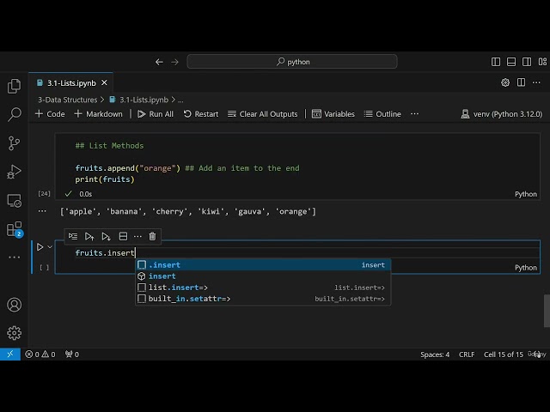This screenshot has height=412, width=550.
Task: Change Python language mode of append cell
Action: coord(525,194)
